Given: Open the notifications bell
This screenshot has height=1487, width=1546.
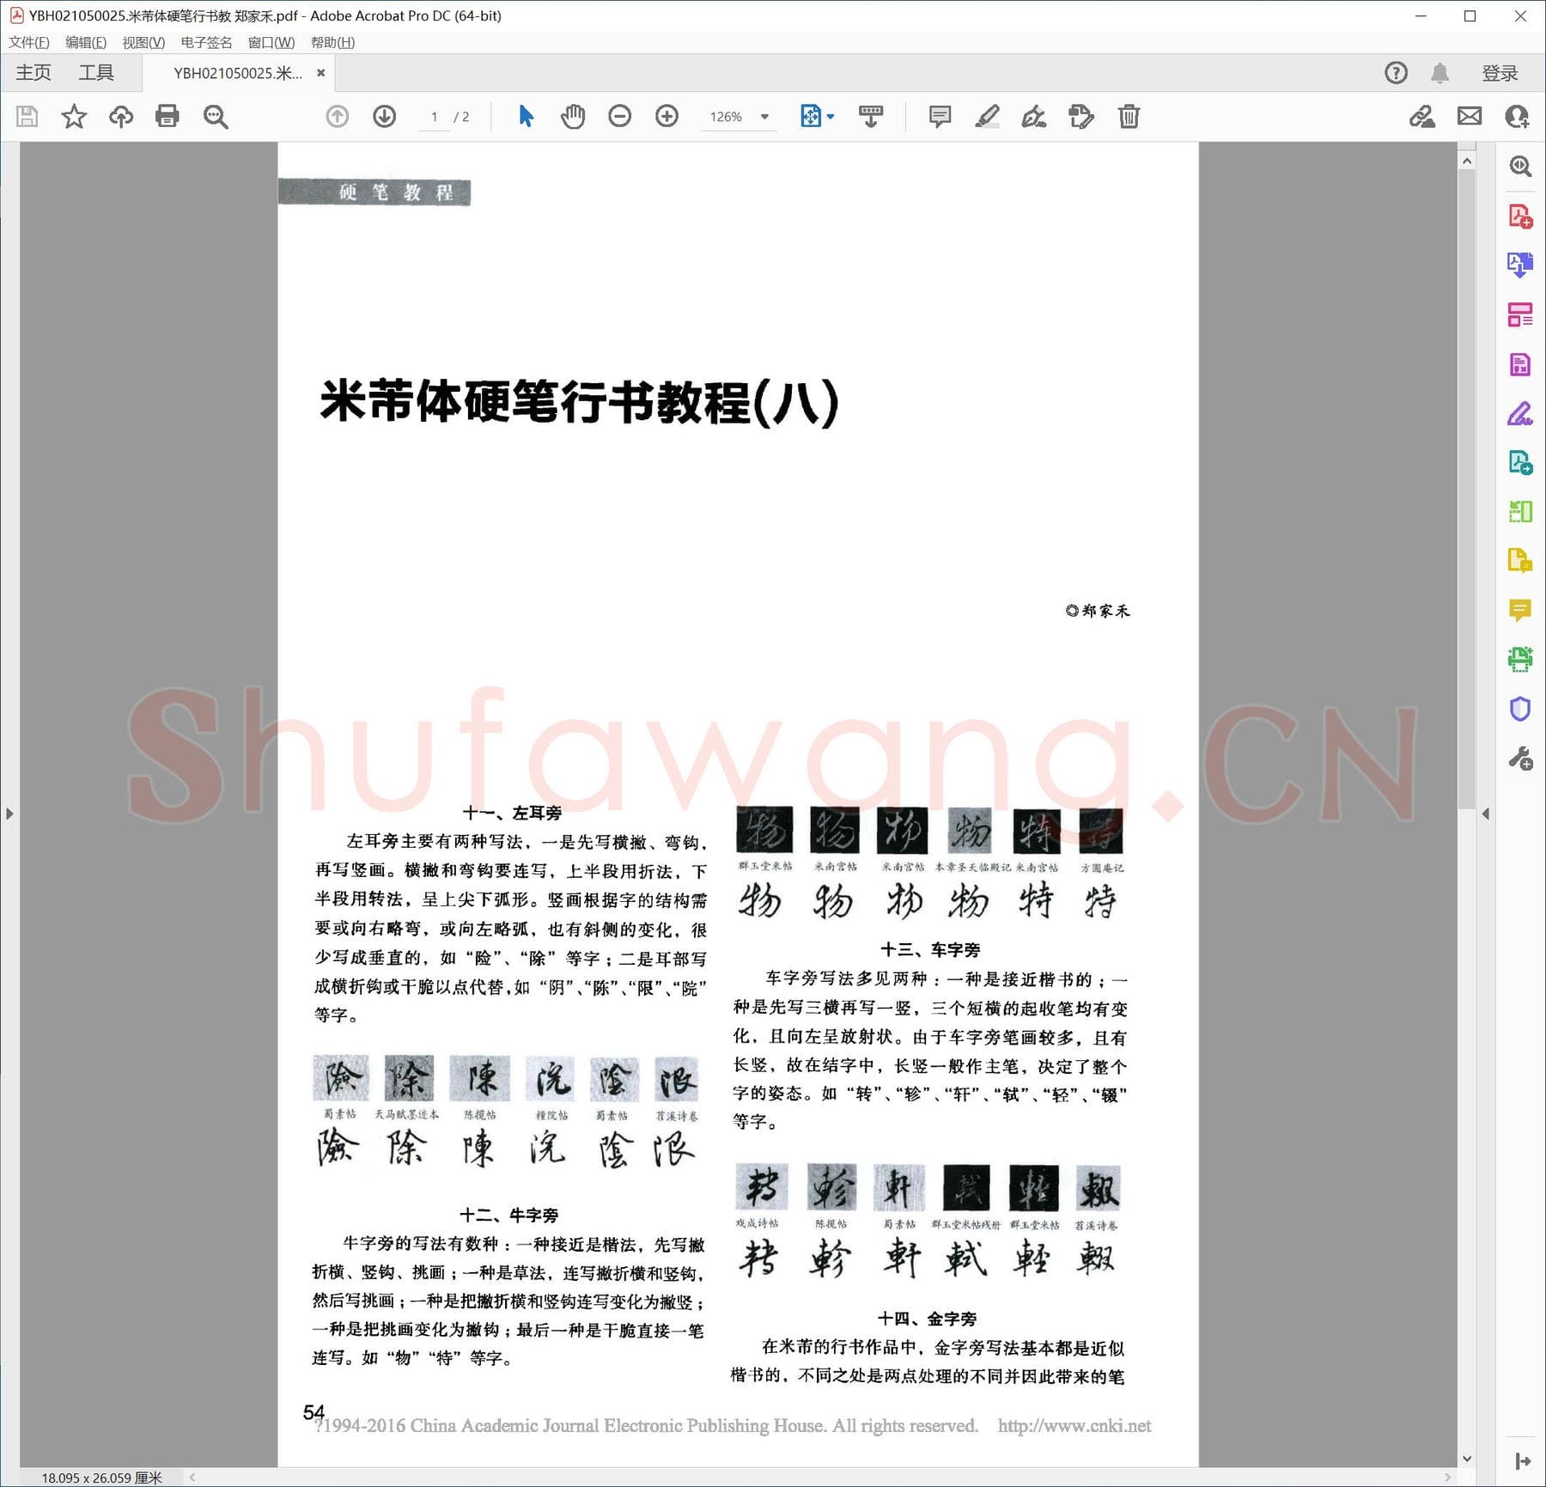Looking at the screenshot, I should 1440,73.
